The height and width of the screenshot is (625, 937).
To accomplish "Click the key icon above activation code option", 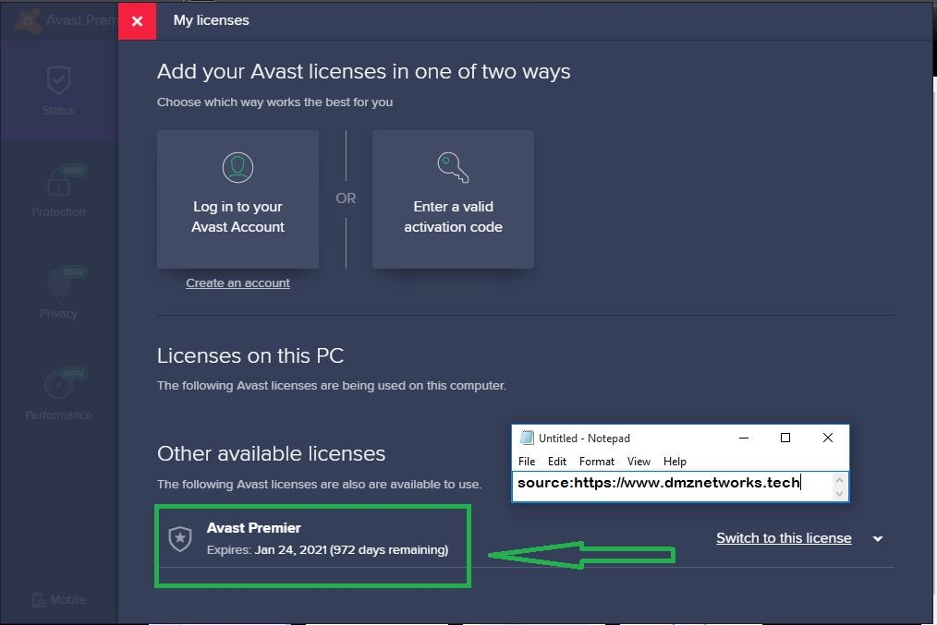I will [x=453, y=167].
